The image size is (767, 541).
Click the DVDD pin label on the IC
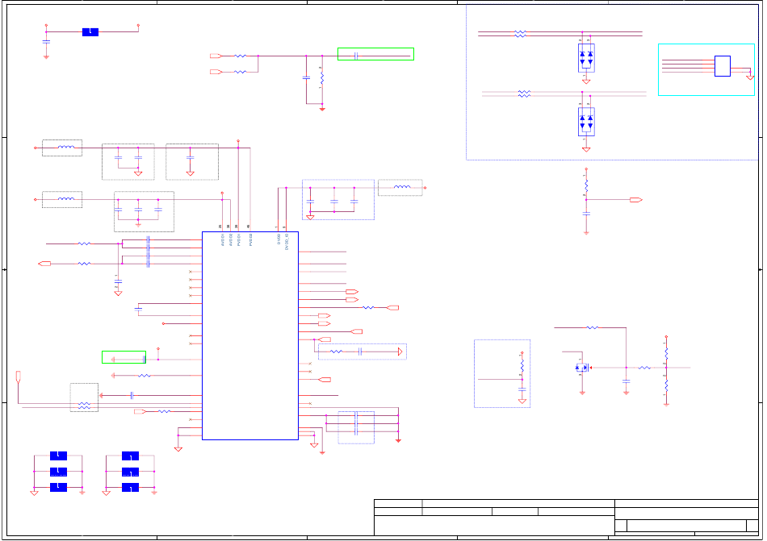pos(279,239)
